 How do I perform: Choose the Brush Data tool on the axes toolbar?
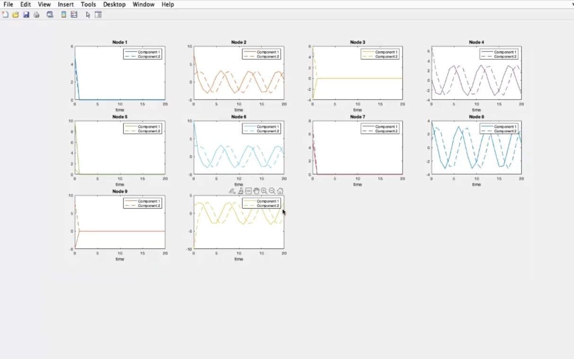click(x=240, y=191)
